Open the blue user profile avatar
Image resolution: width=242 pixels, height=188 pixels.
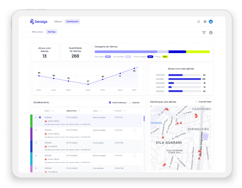(x=211, y=22)
